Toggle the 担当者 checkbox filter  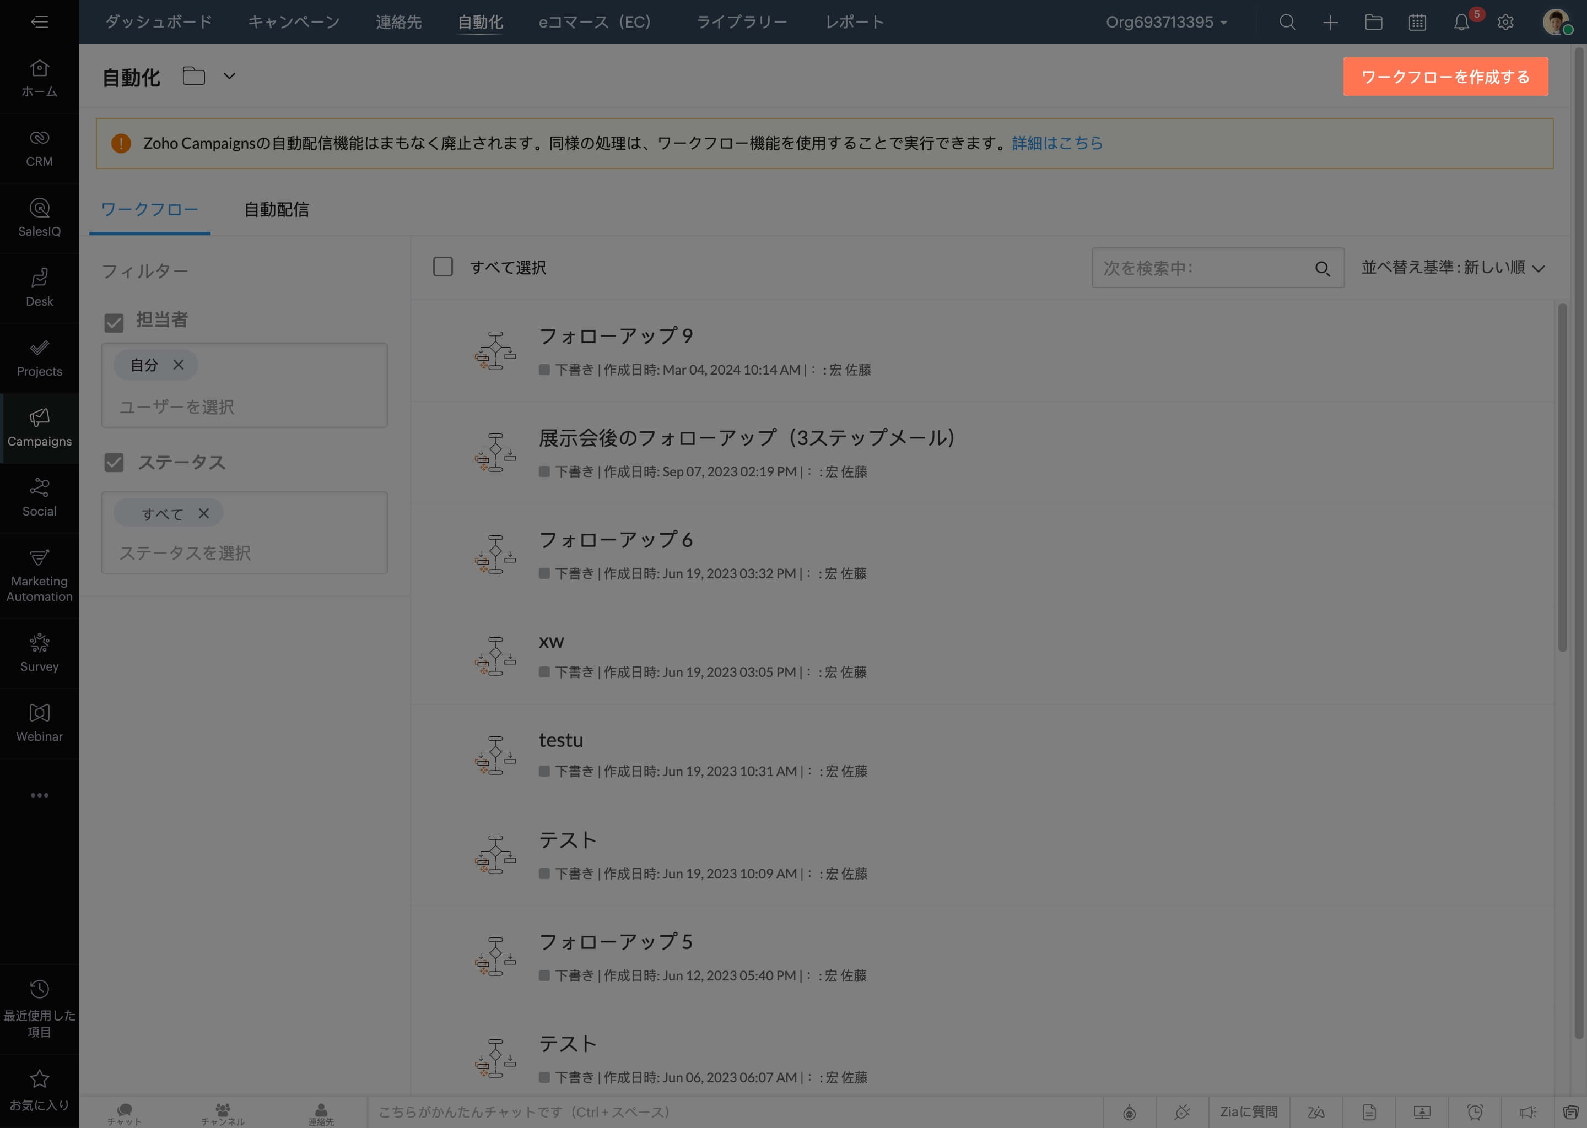click(x=115, y=320)
